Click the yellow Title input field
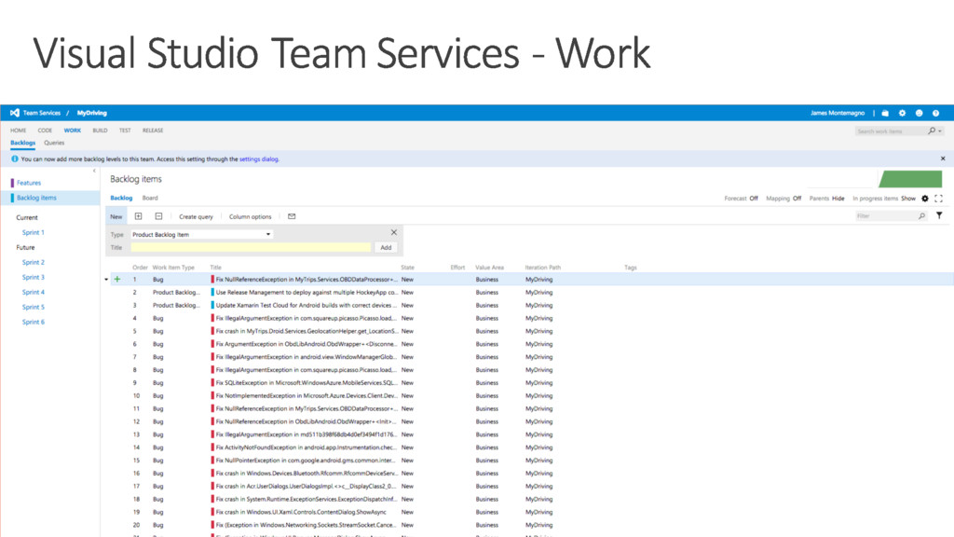The width and height of the screenshot is (954, 537). click(x=251, y=247)
